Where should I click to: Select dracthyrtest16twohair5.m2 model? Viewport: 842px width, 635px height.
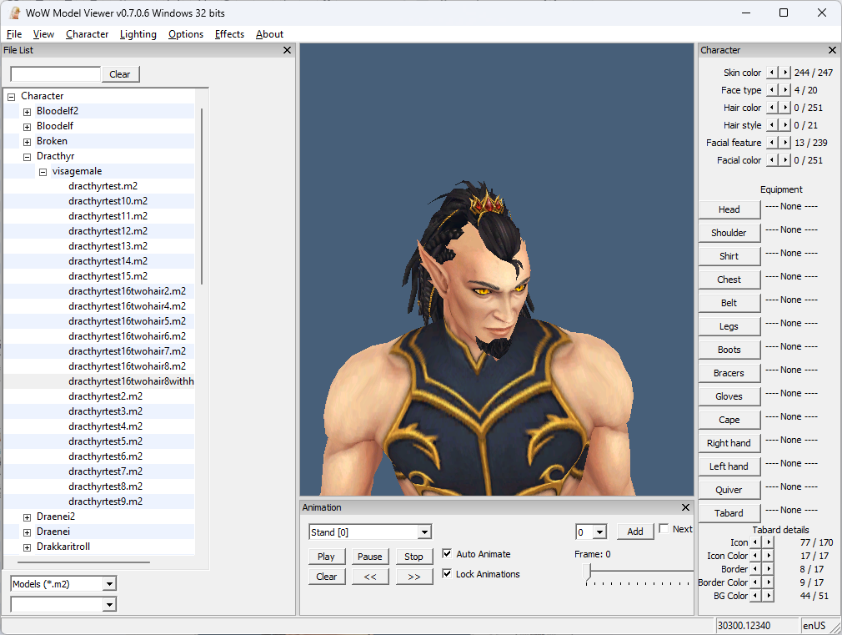128,321
